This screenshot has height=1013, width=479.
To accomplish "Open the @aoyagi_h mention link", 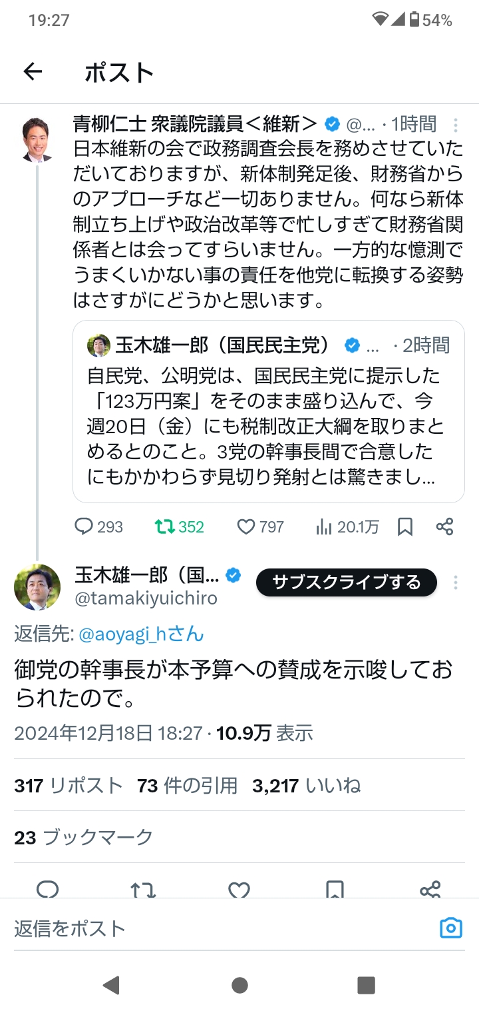I will point(140,634).
